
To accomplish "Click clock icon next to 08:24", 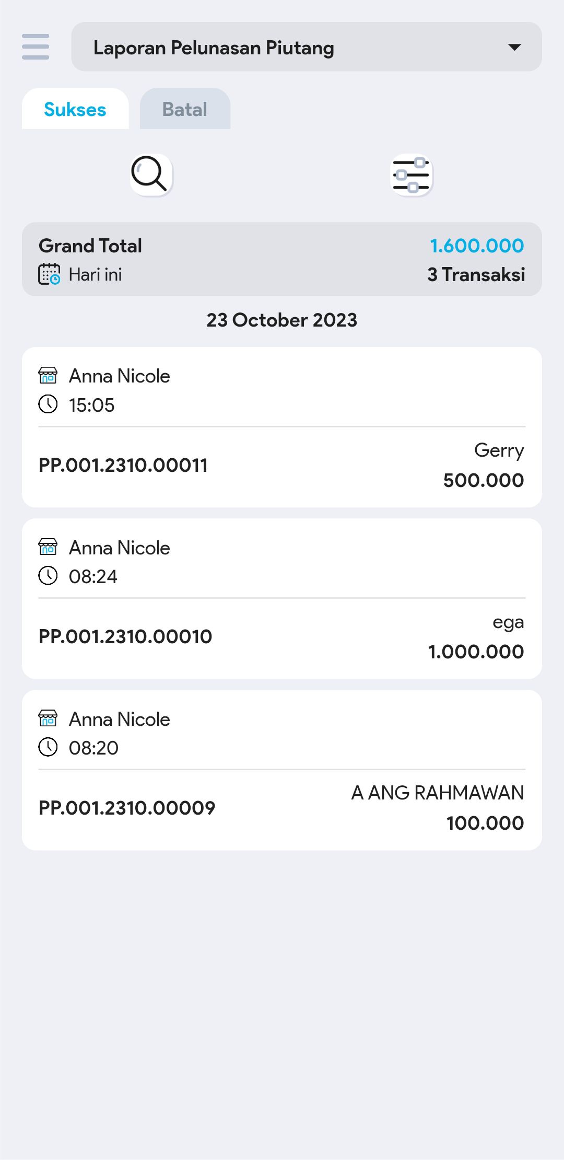I will point(48,576).
